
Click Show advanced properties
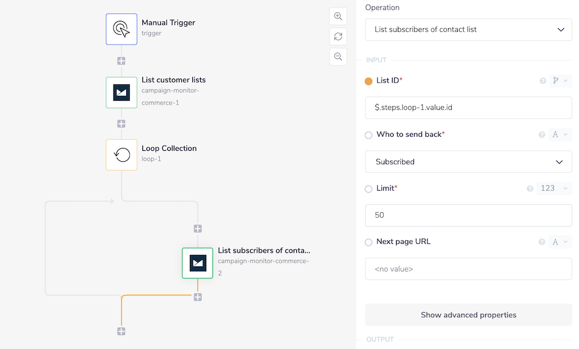click(468, 315)
